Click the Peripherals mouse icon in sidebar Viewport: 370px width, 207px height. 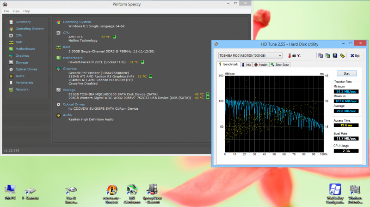tap(11, 83)
